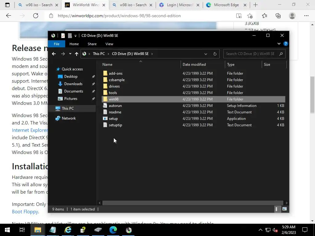
Task: View site information lock icon
Action: (51, 16)
